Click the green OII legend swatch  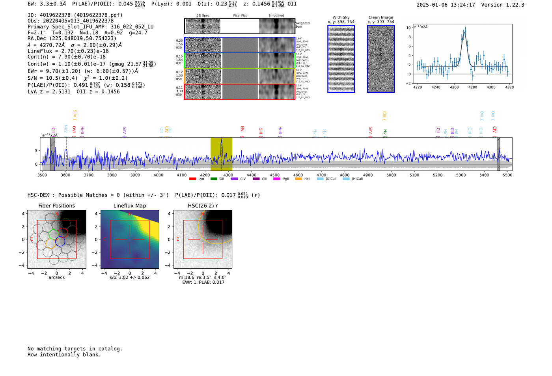(214, 179)
